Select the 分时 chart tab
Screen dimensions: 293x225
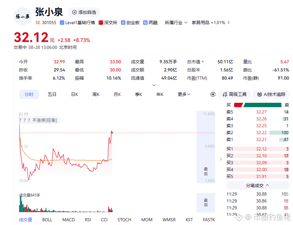pyautogui.click(x=29, y=94)
